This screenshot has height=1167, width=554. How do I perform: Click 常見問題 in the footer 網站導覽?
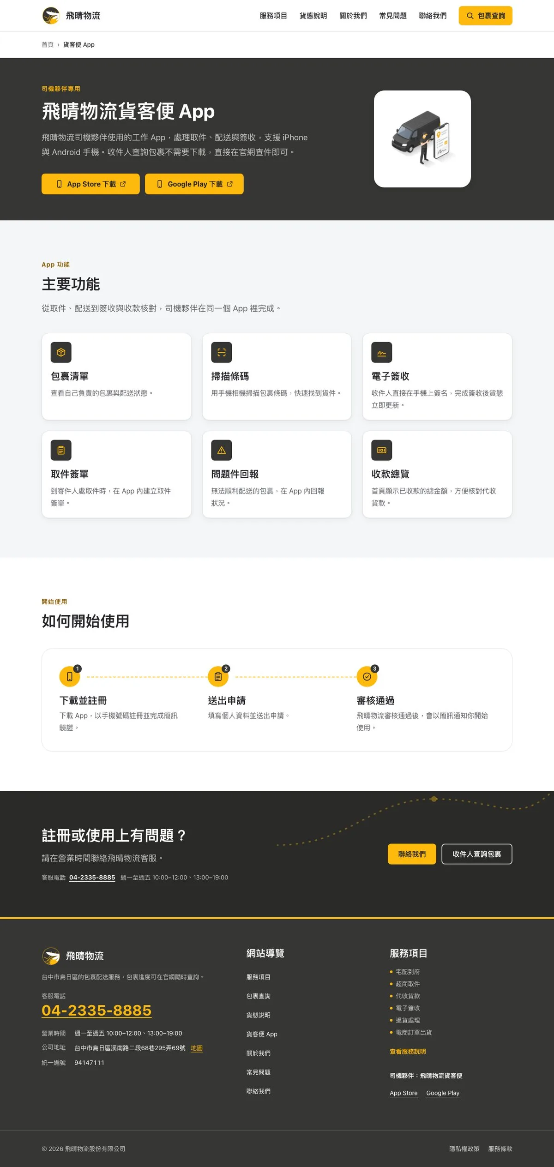[x=259, y=1072]
